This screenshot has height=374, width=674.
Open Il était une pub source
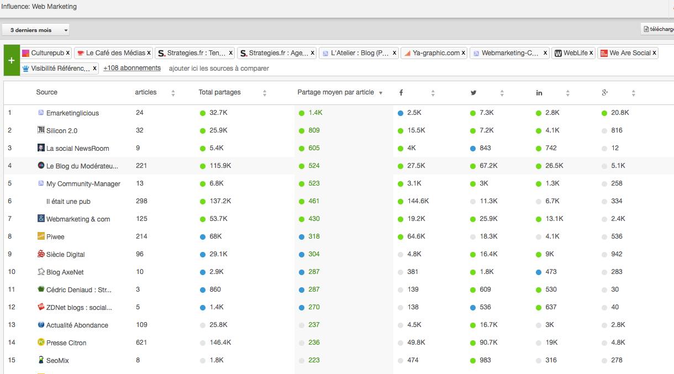pos(69,202)
